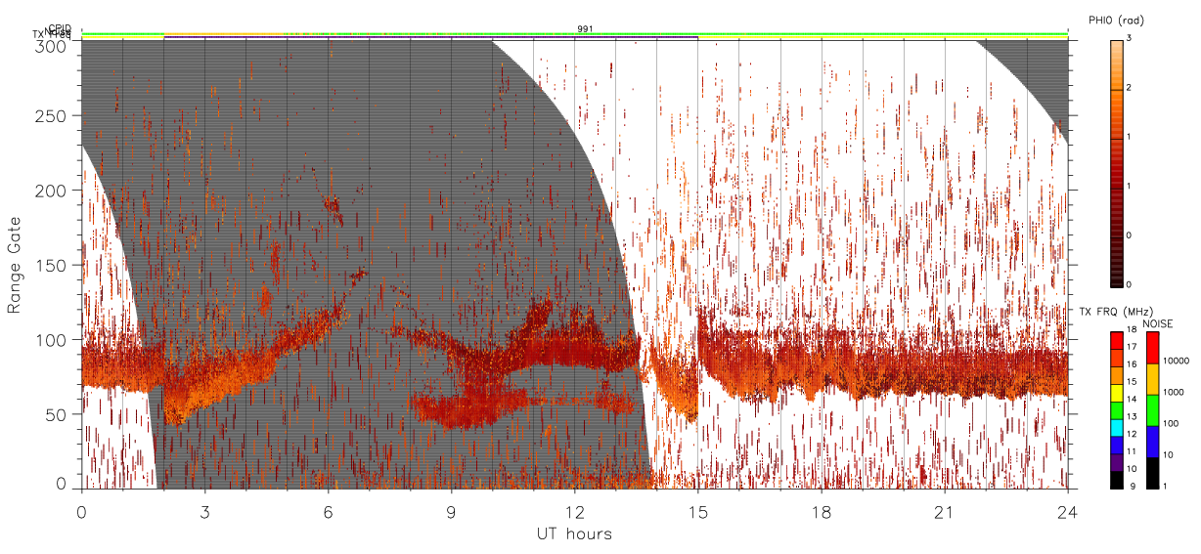
Task: Click the '12' TX FRQ legend value
Action: pyautogui.click(x=1133, y=435)
